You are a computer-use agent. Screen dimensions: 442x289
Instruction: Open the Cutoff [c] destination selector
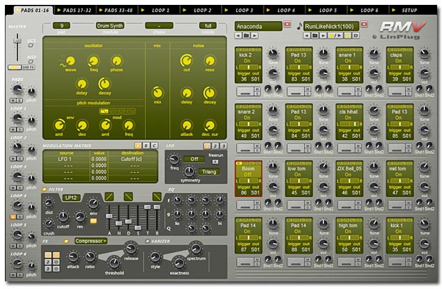coord(132,159)
